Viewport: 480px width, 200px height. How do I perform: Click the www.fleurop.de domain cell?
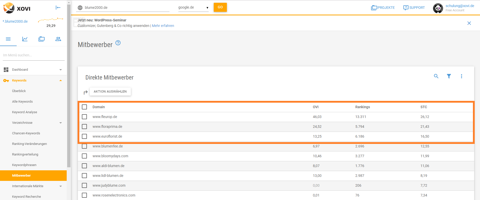(105, 117)
